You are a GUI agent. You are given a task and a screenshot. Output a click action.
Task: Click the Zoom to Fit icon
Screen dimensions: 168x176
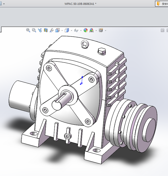click(28, 30)
